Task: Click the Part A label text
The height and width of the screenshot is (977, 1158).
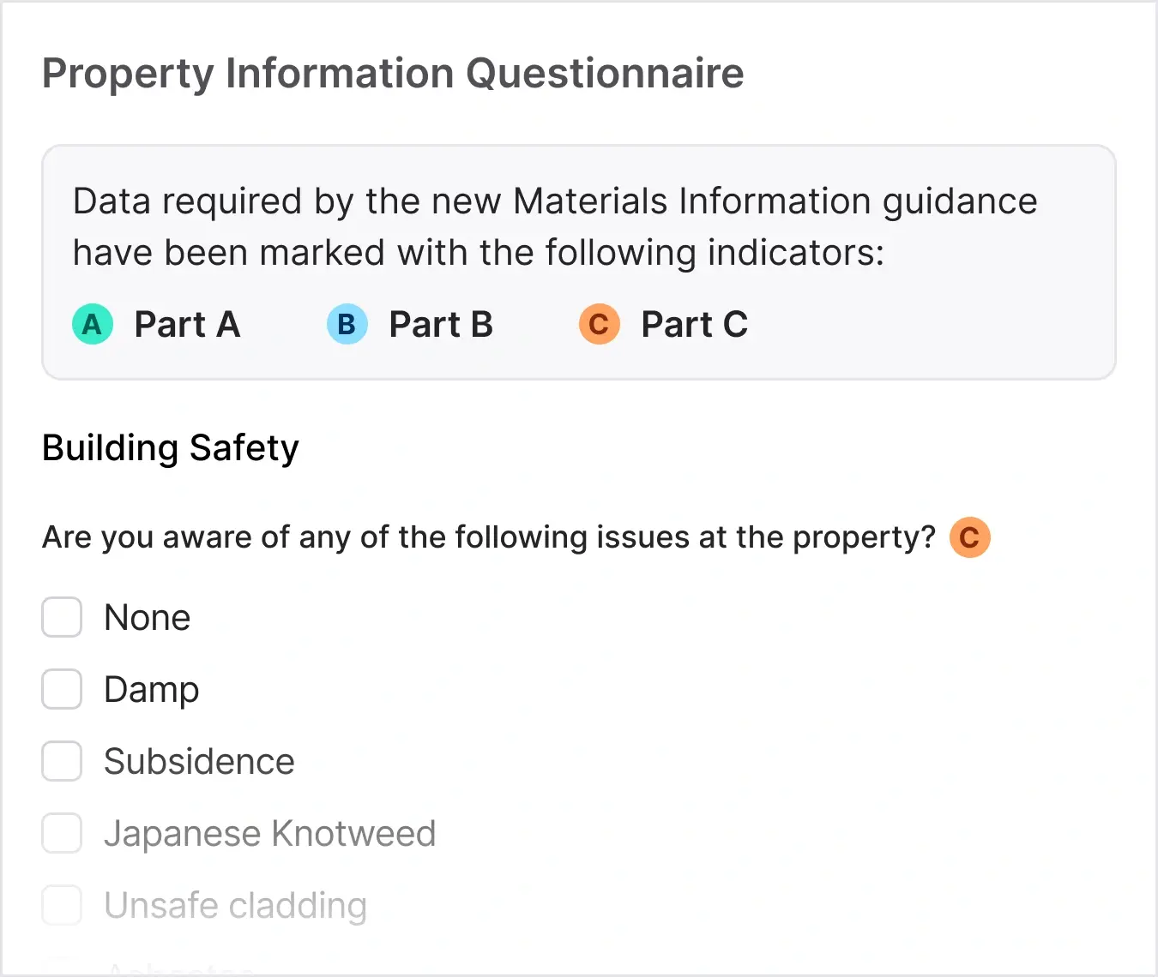Action: [188, 324]
